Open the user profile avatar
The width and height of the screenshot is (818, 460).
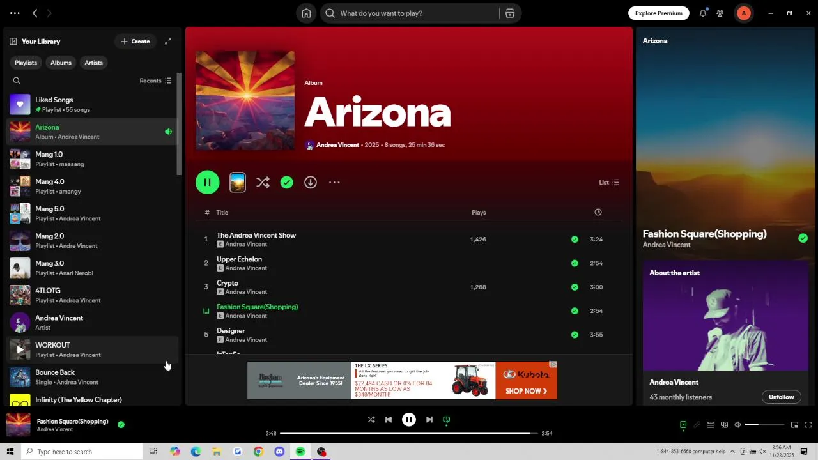pos(743,13)
